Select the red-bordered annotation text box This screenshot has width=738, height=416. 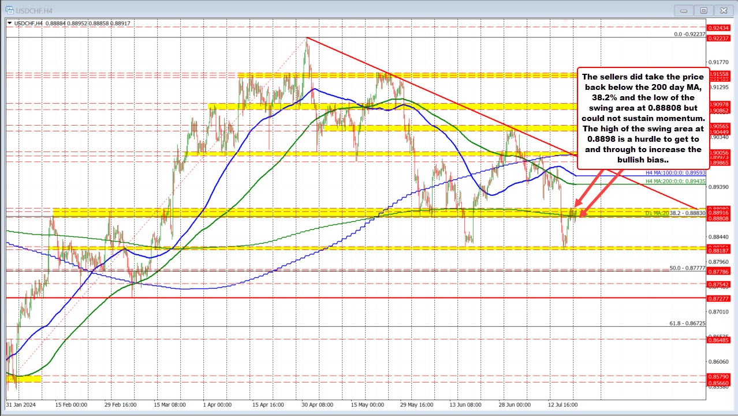coord(642,118)
